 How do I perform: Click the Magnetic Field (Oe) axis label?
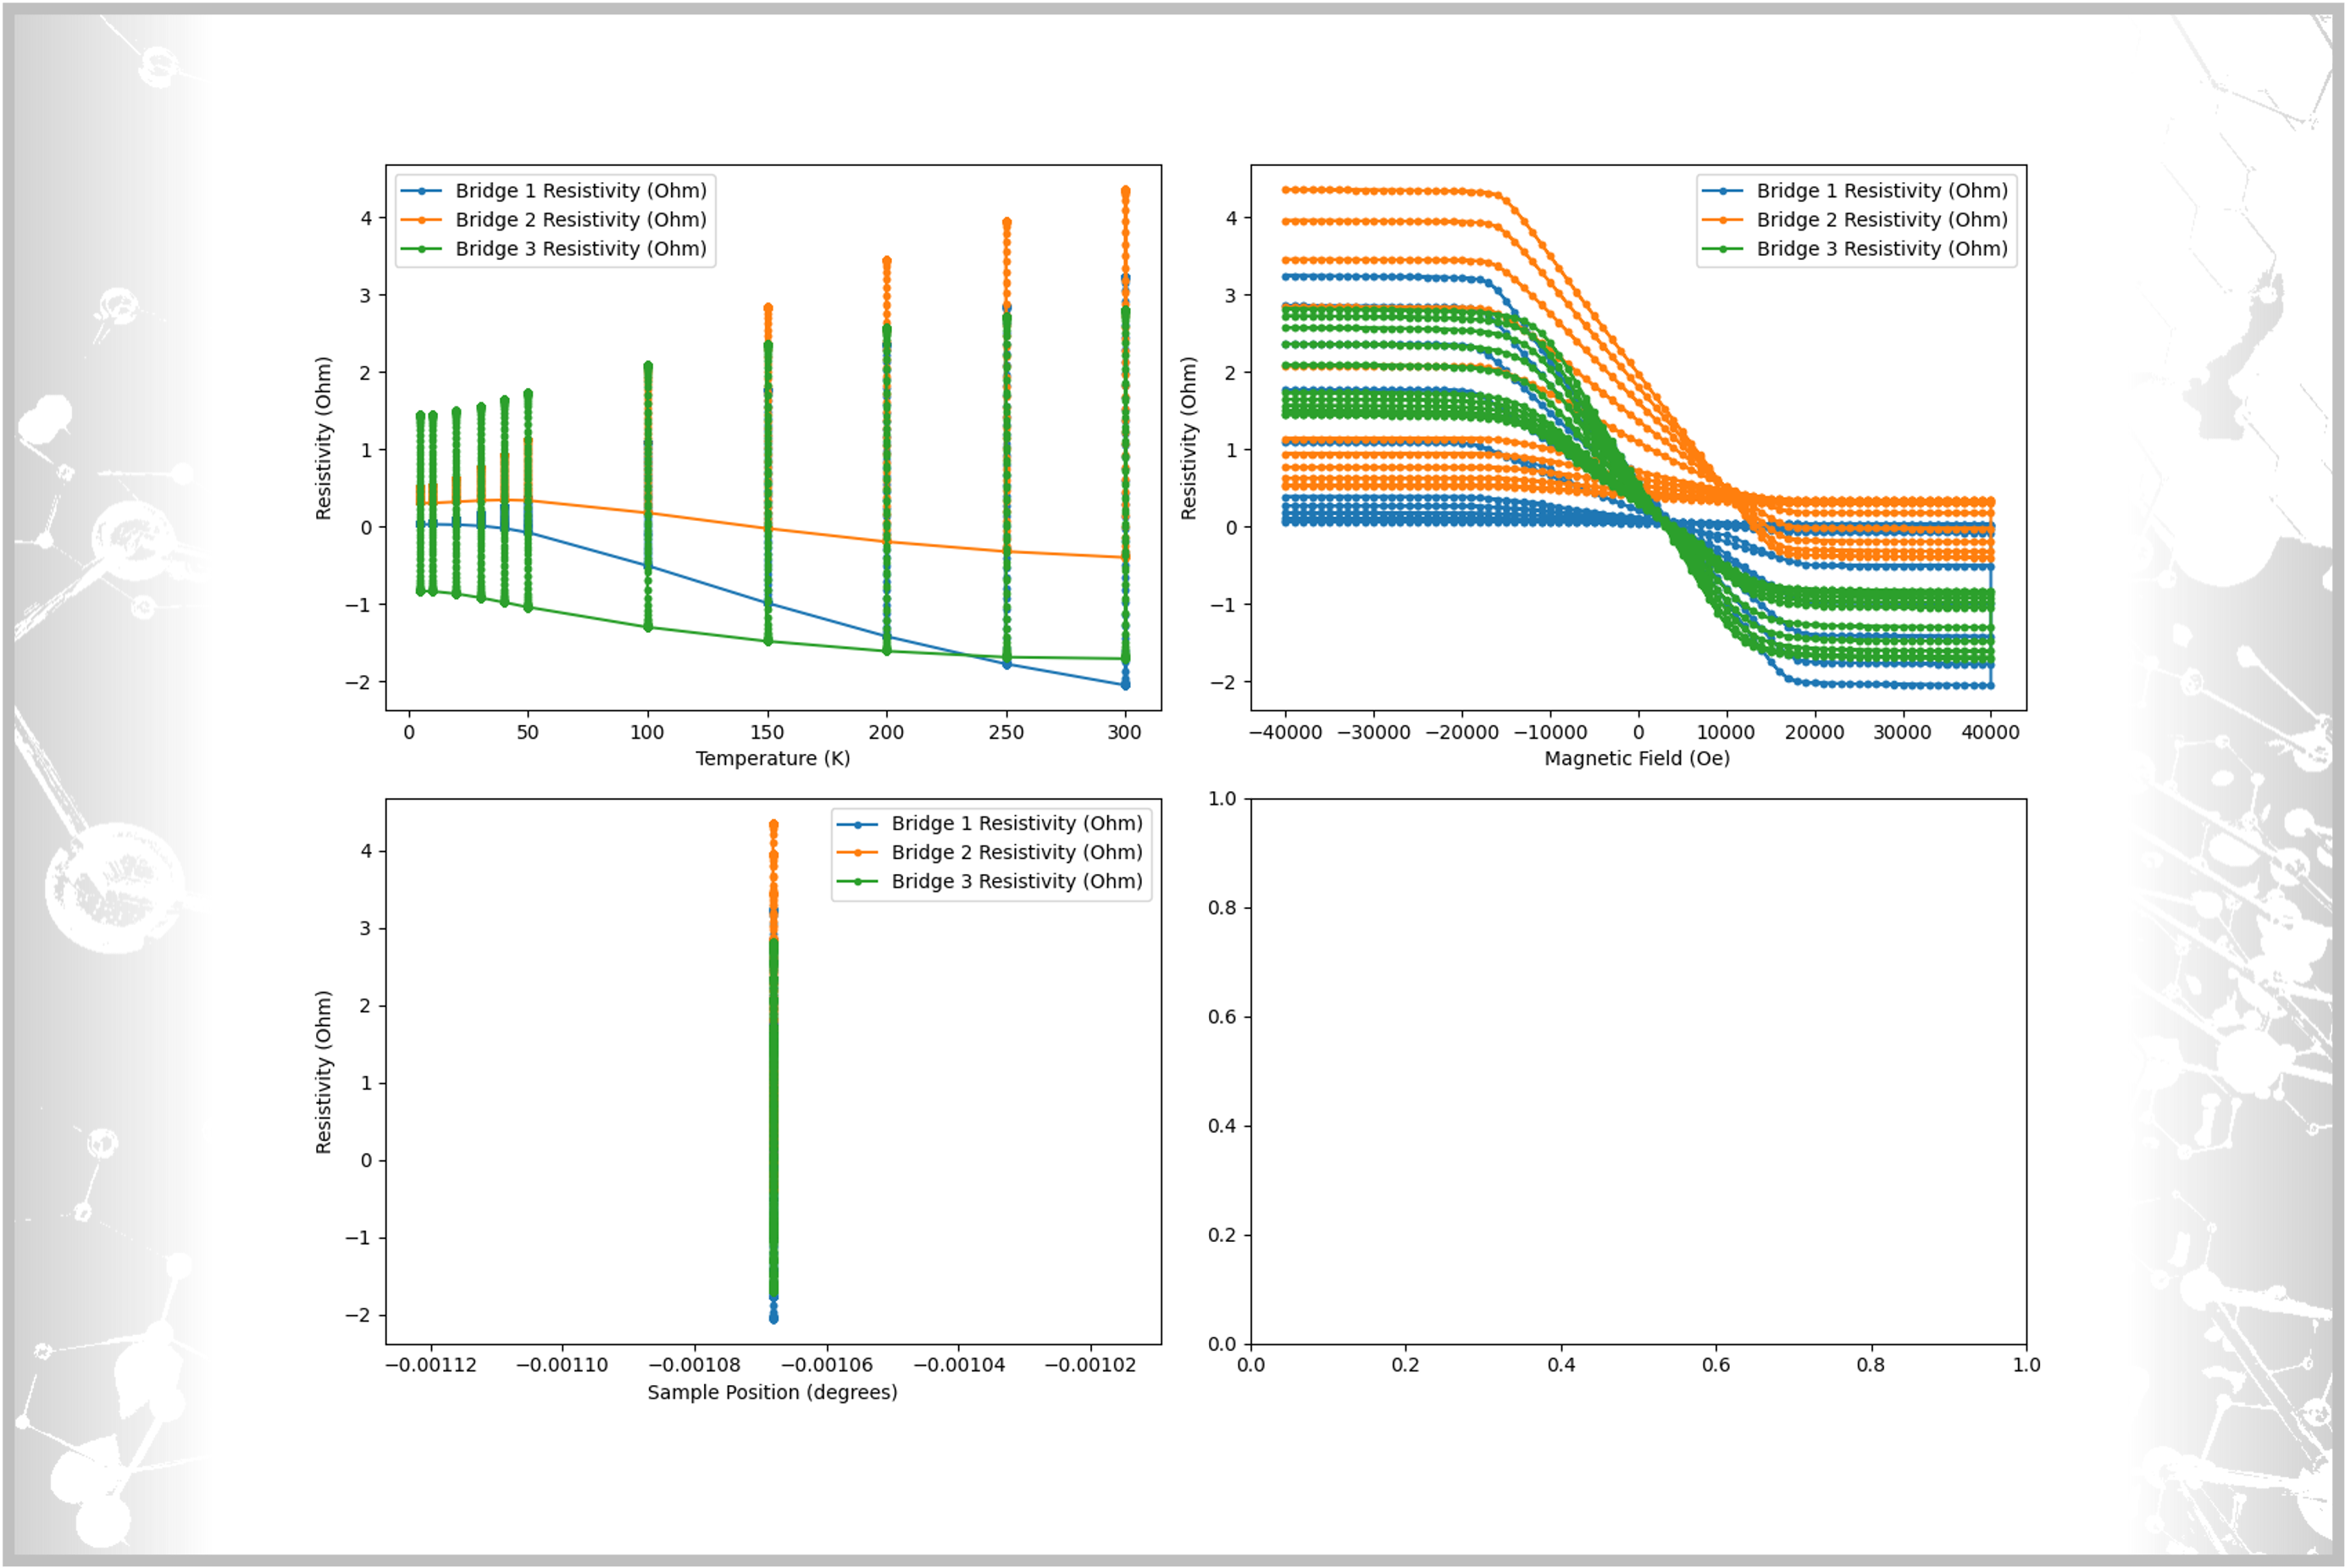(x=1636, y=759)
